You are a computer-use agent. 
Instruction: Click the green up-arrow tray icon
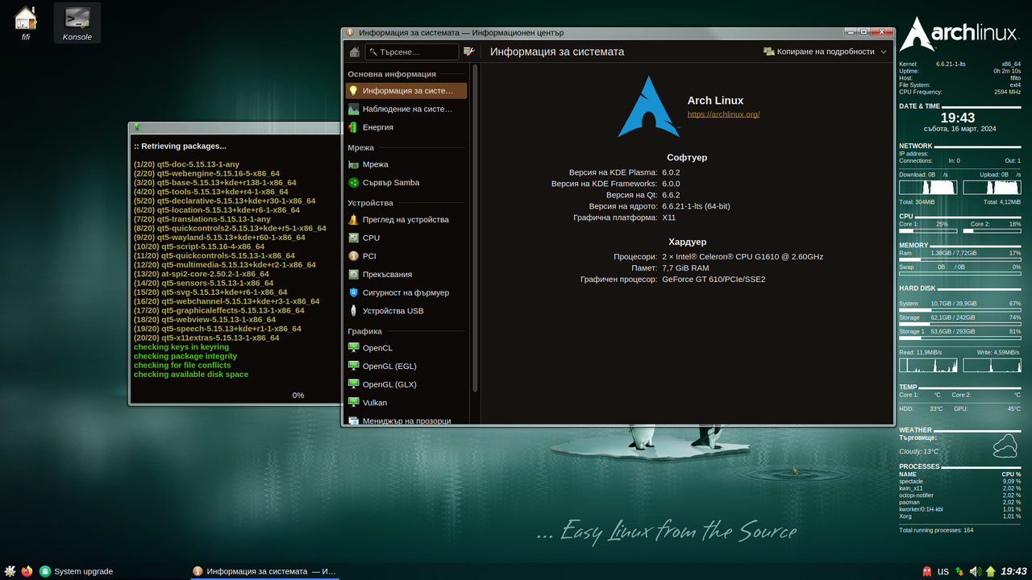990,571
